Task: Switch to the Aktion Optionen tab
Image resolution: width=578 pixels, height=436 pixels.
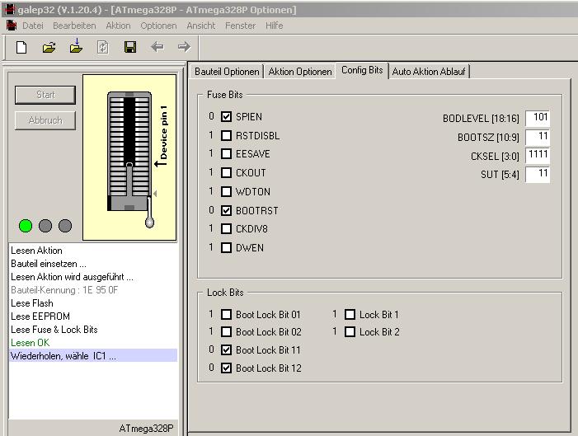Action: click(300, 72)
